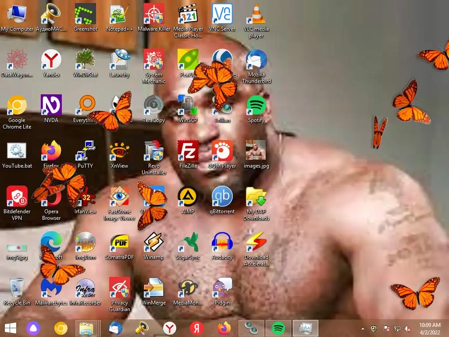Viewport: 449px width, 337px height.
Task: Select the InfraRecorder desktop icon
Action: click(x=86, y=291)
